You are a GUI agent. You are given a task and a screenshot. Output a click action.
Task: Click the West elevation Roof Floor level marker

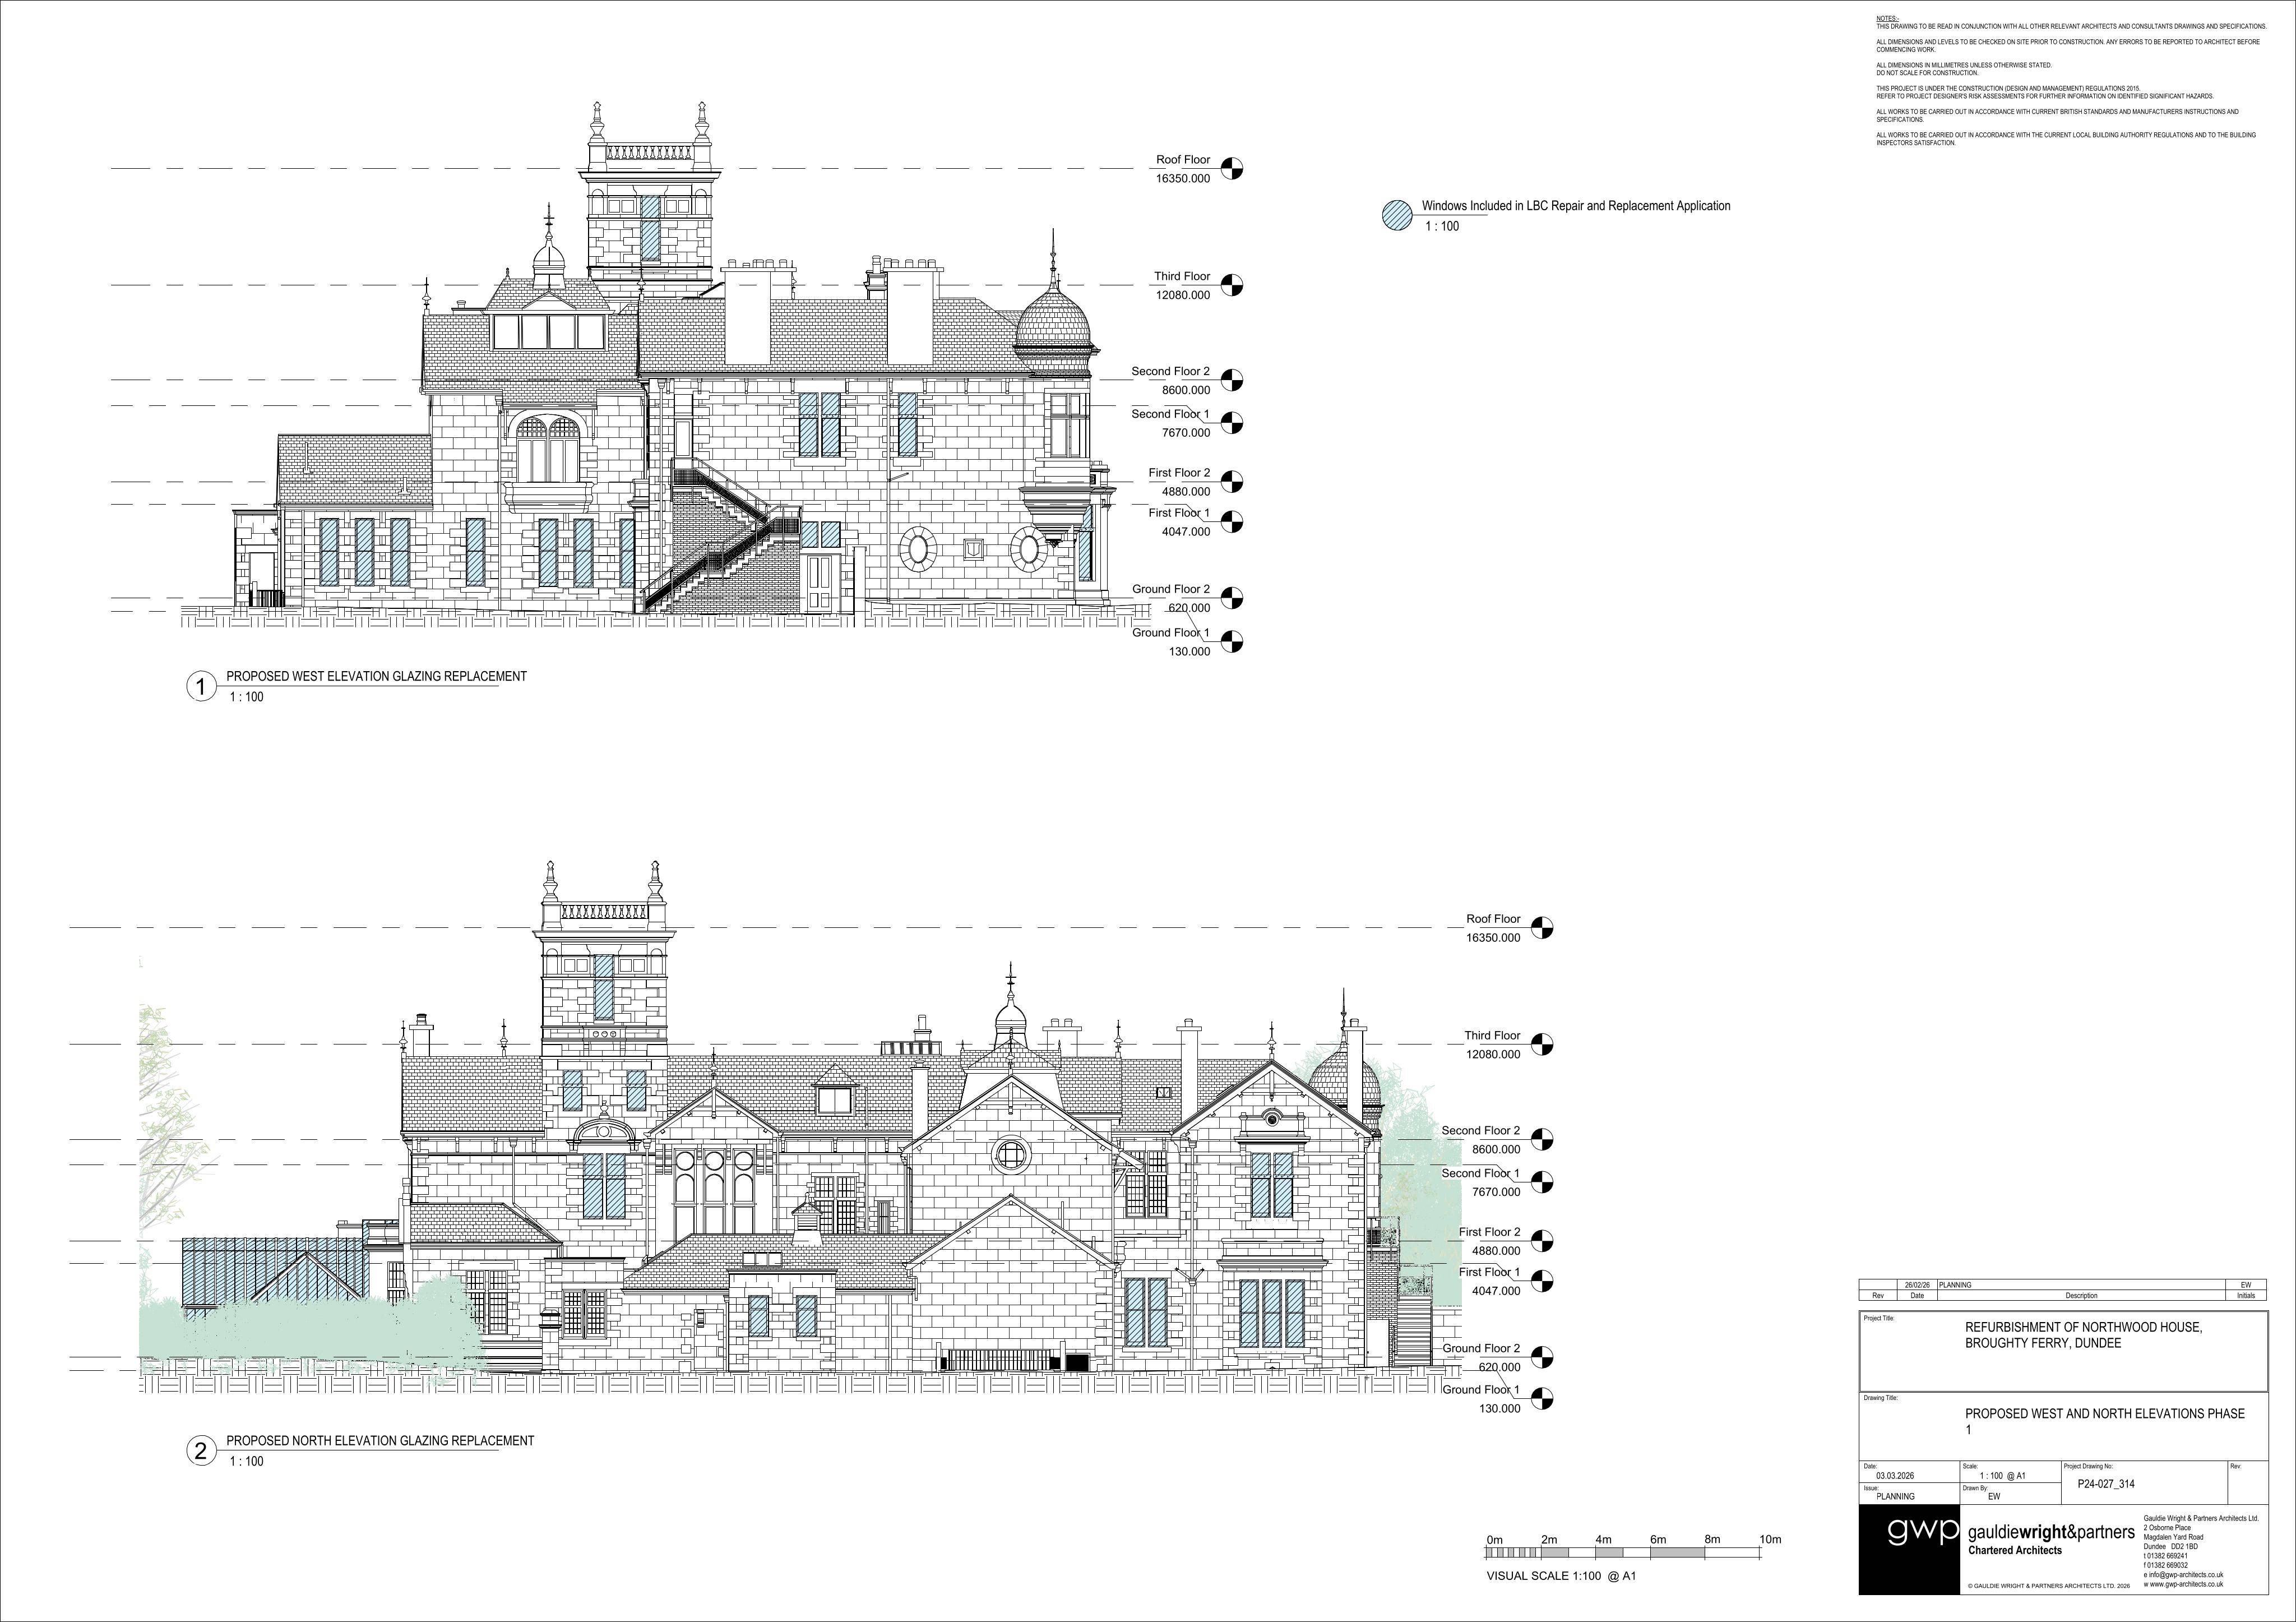click(1232, 168)
